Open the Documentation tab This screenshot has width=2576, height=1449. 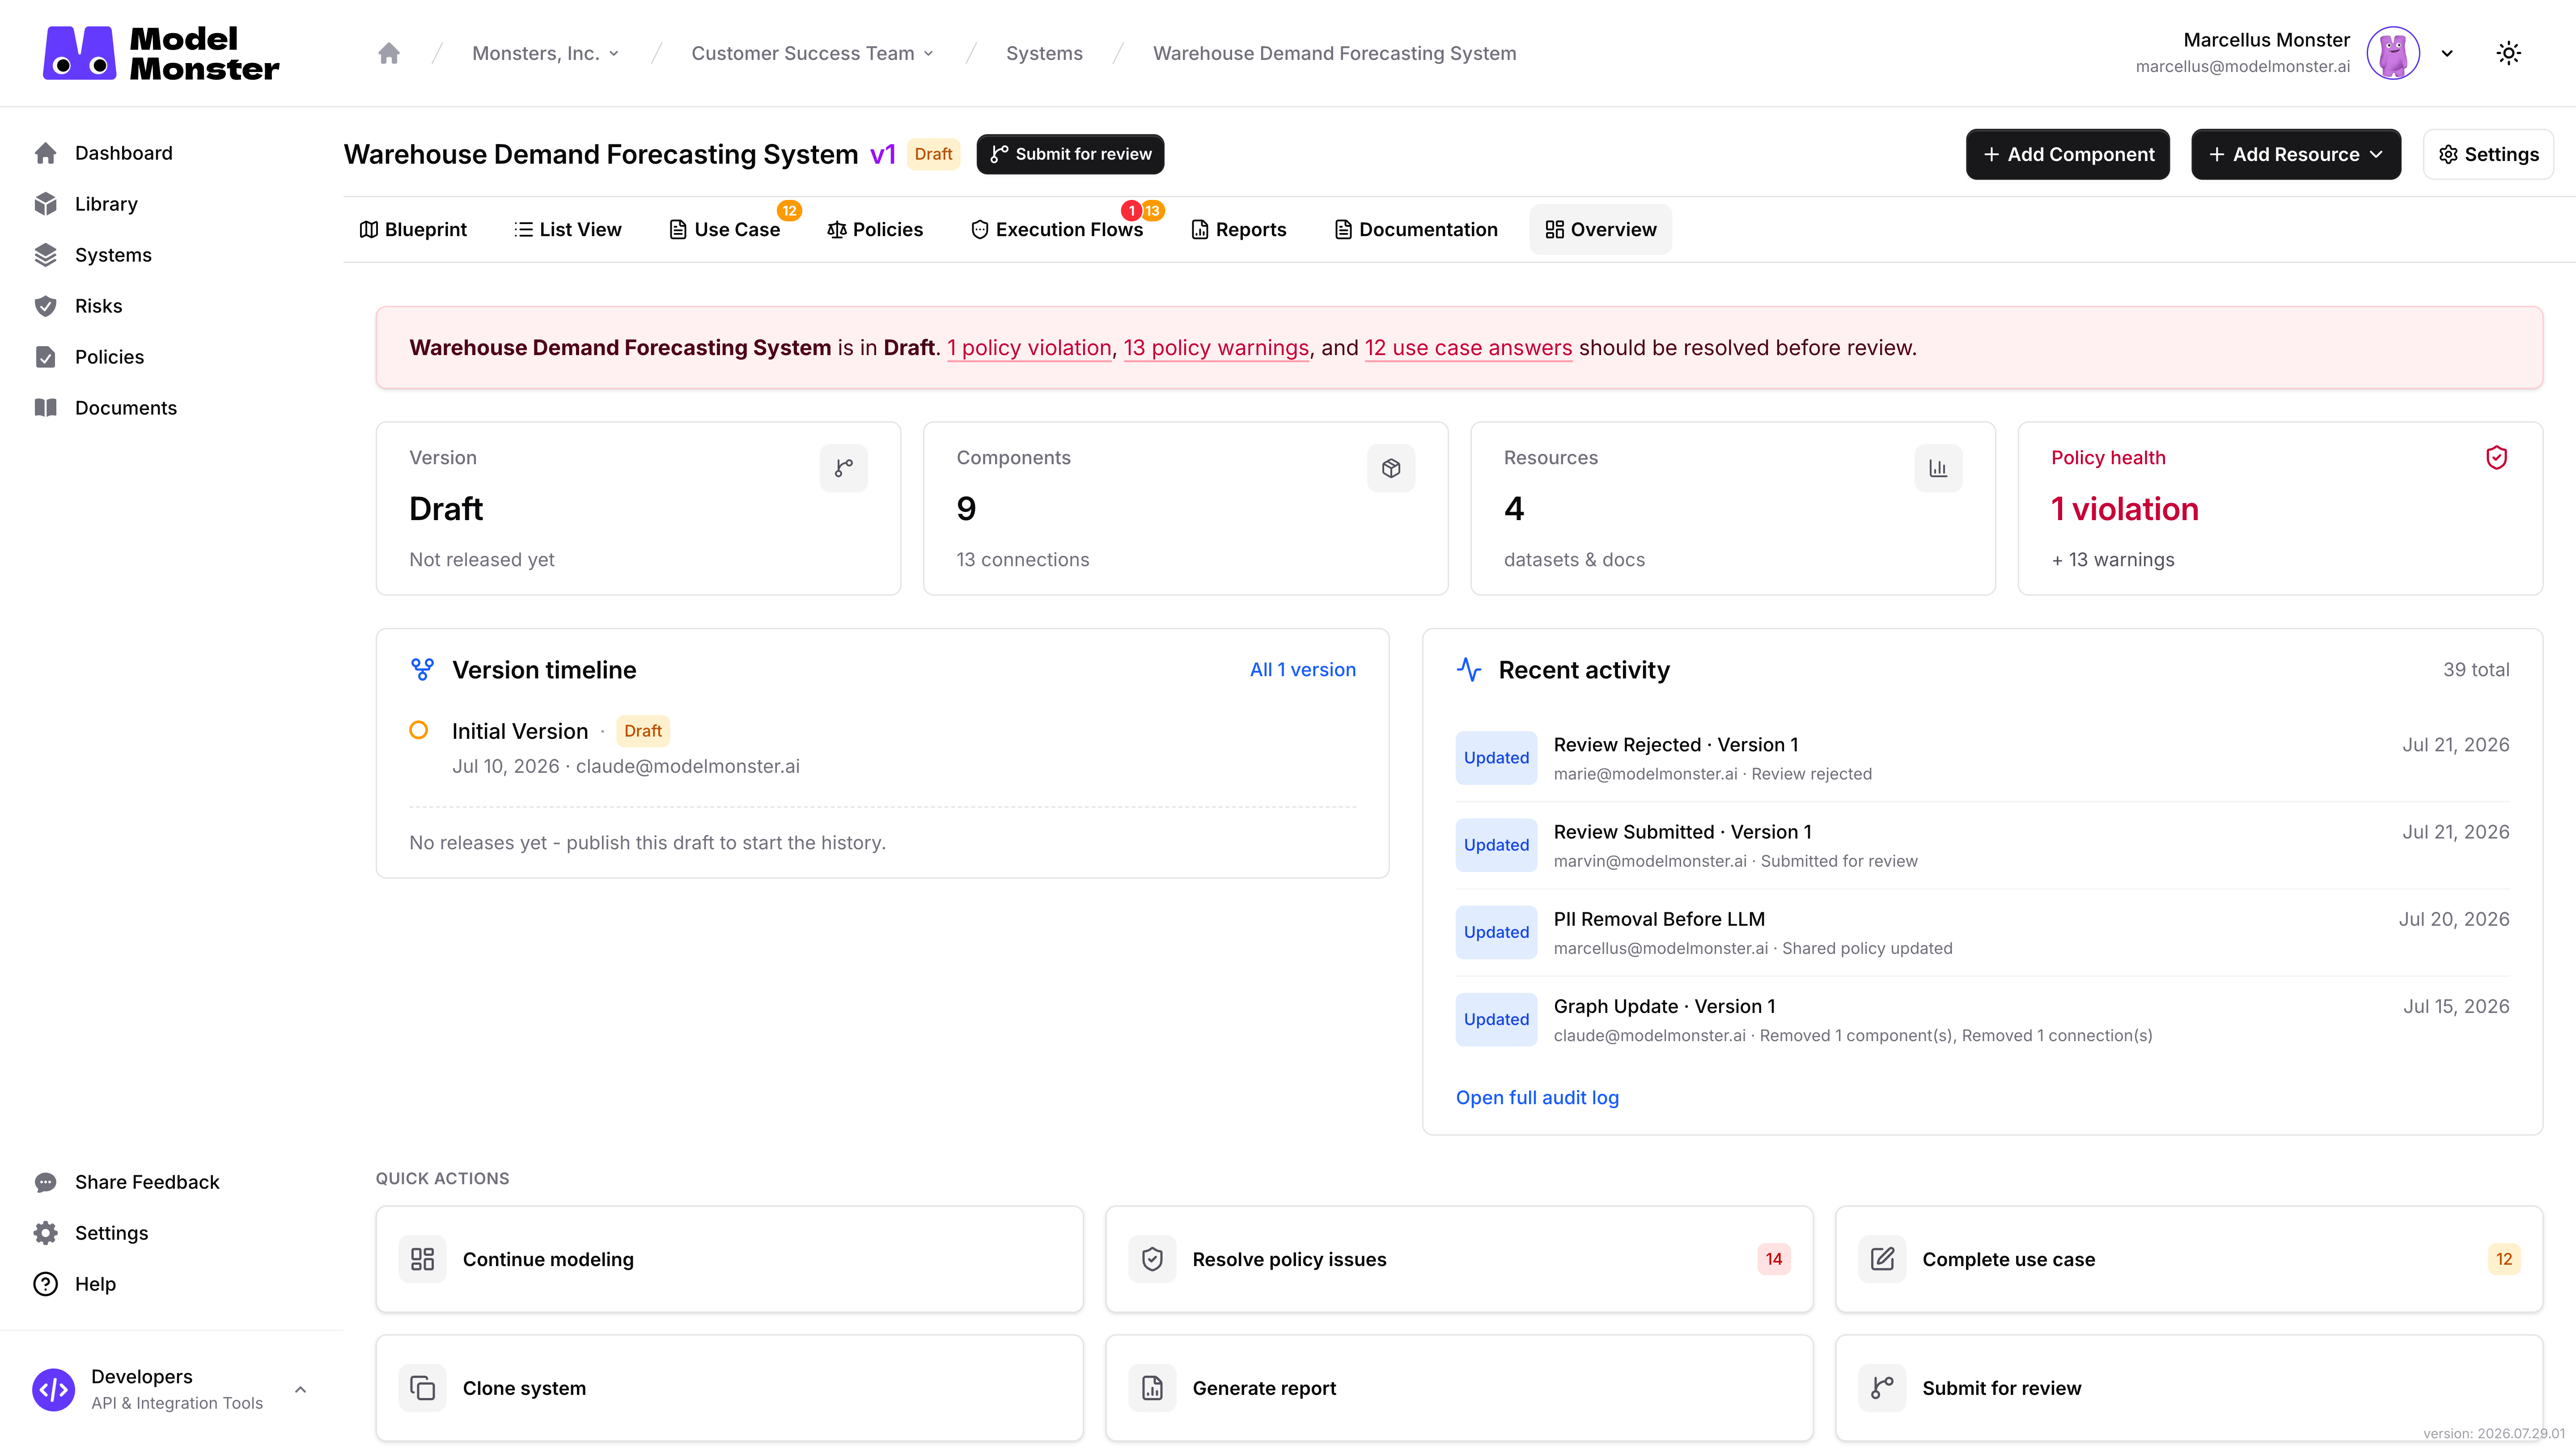point(1416,229)
